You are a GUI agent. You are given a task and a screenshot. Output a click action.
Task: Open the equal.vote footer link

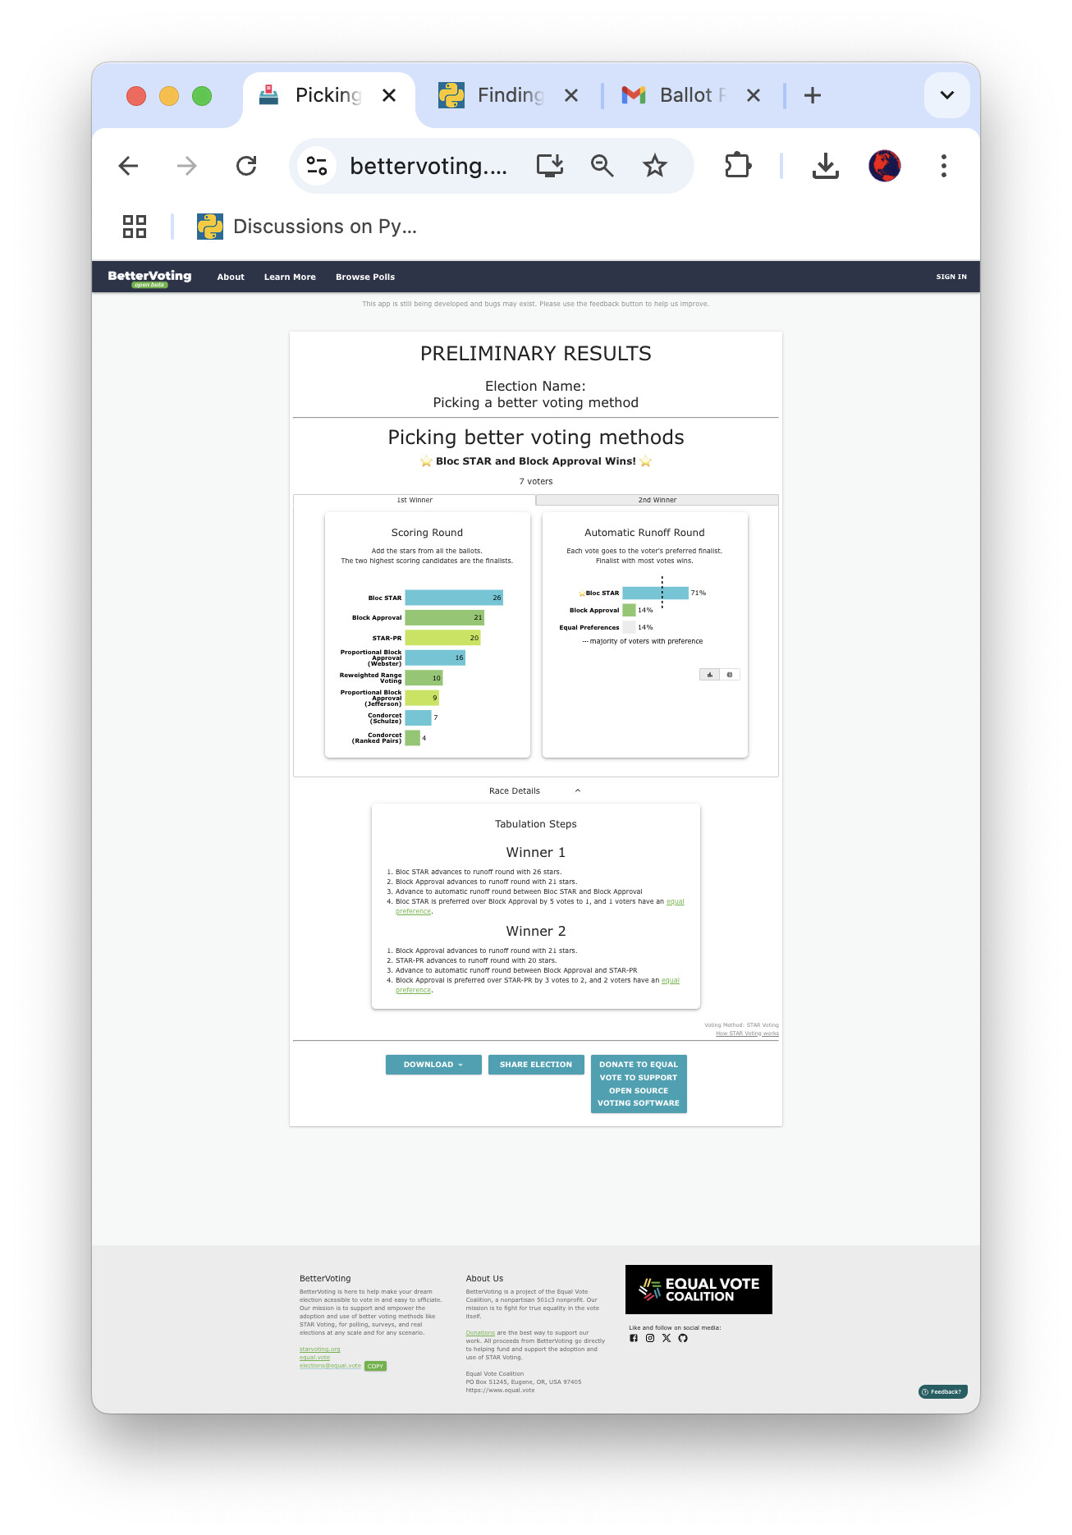pyautogui.click(x=314, y=1358)
